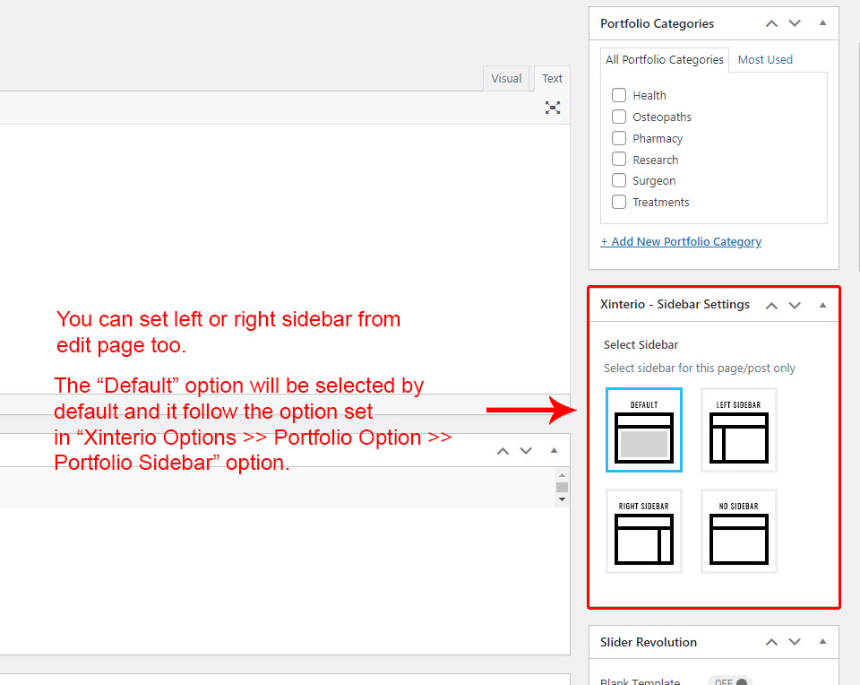Screen dimensions: 860x685
Task: Select the No Sidebar layout icon
Action: (738, 532)
